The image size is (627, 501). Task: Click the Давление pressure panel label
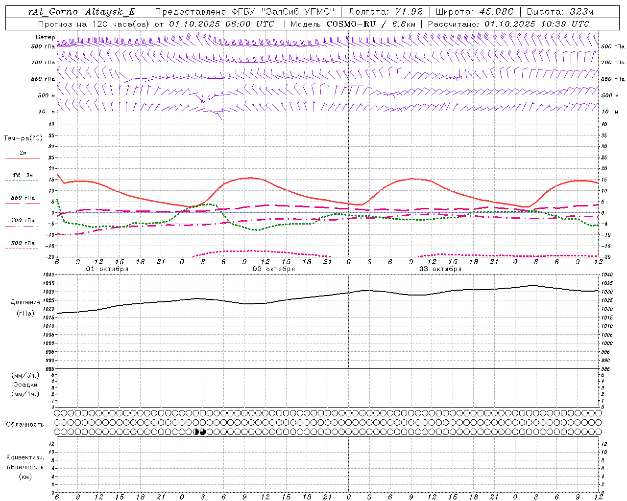(25, 302)
